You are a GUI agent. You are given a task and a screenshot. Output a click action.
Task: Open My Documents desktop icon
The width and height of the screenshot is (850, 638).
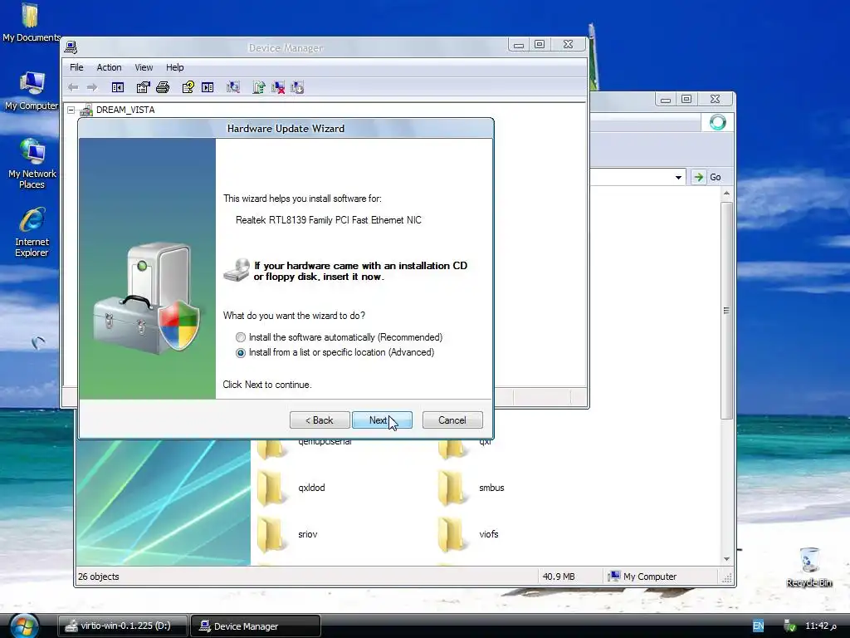tap(31, 22)
